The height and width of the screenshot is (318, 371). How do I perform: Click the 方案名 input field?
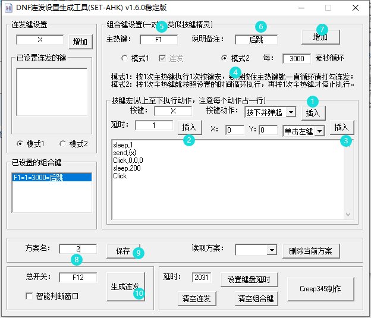click(78, 248)
